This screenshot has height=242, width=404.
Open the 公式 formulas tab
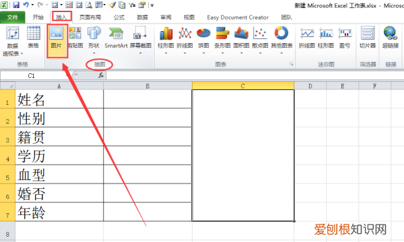click(x=119, y=17)
